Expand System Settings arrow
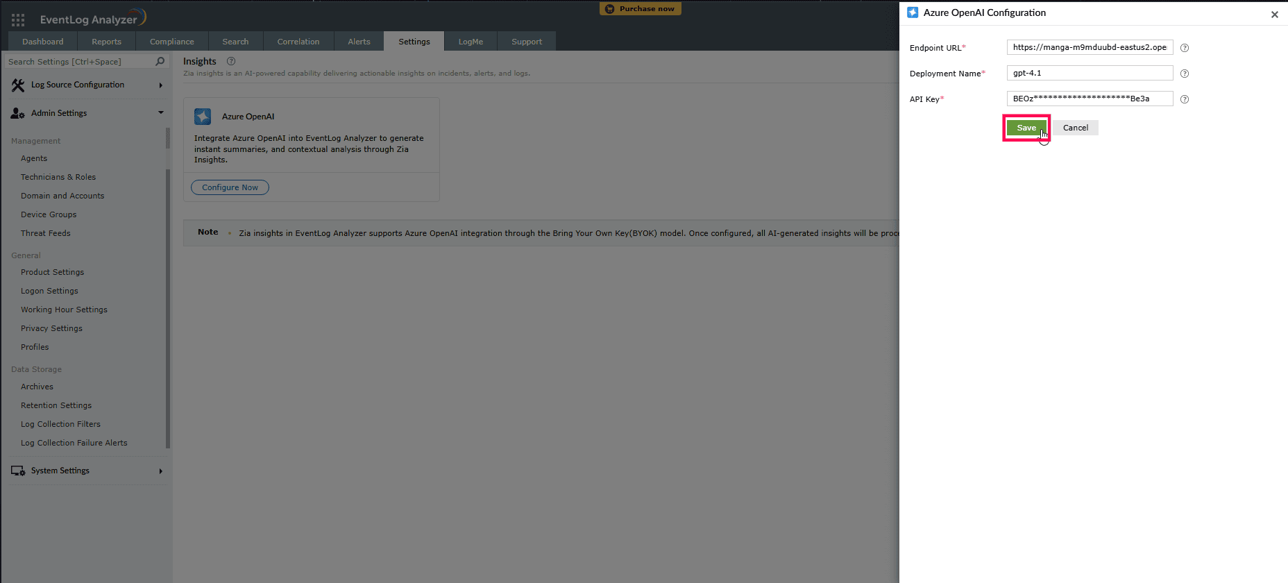The height and width of the screenshot is (583, 1288). pyautogui.click(x=161, y=471)
